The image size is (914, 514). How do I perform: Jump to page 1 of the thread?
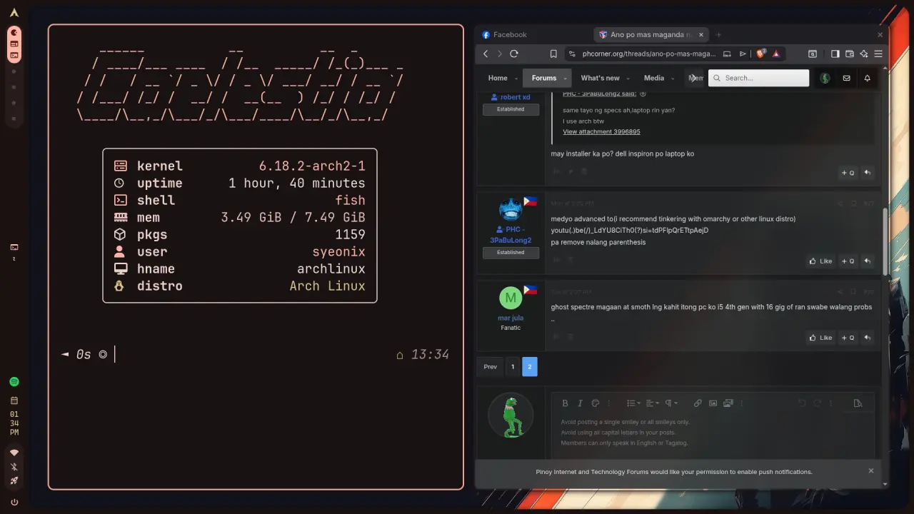(512, 367)
